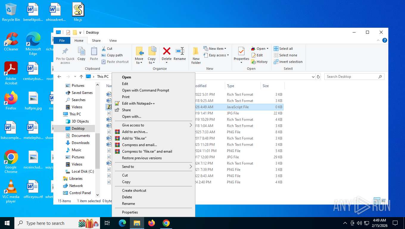Open Start menu from taskbar
Screen dimensions: 405x229
tap(7, 223)
